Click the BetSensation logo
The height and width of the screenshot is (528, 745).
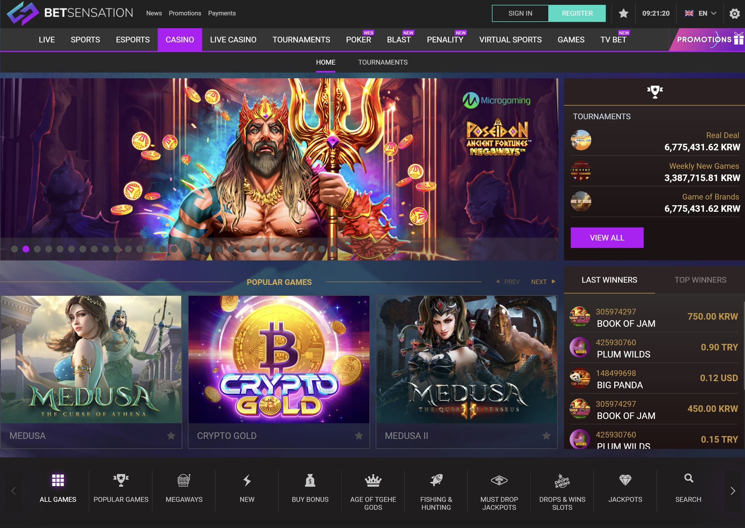point(70,13)
